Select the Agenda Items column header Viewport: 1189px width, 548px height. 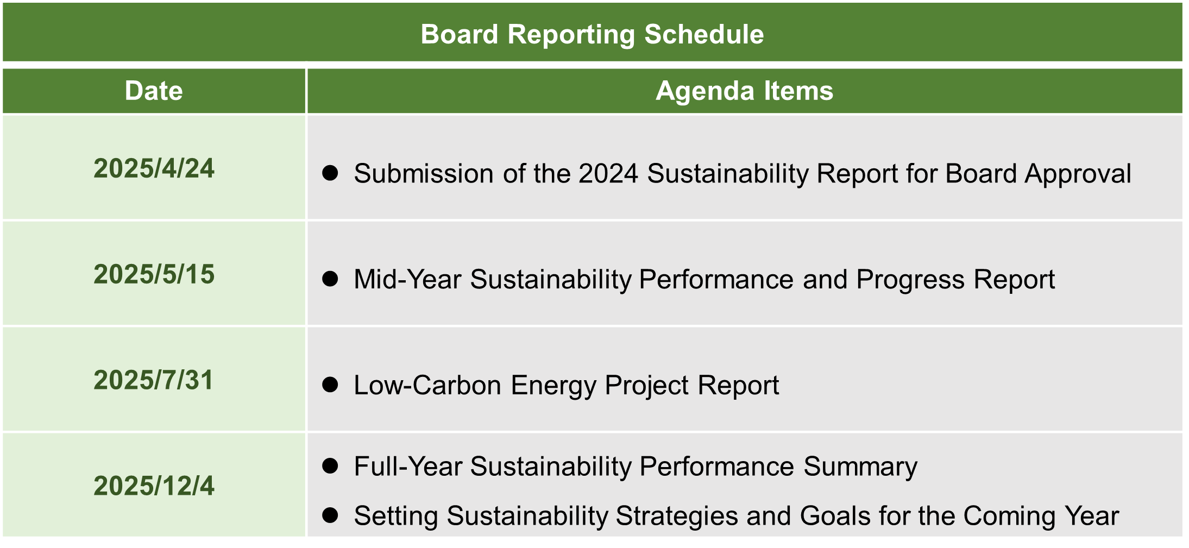[x=744, y=91]
